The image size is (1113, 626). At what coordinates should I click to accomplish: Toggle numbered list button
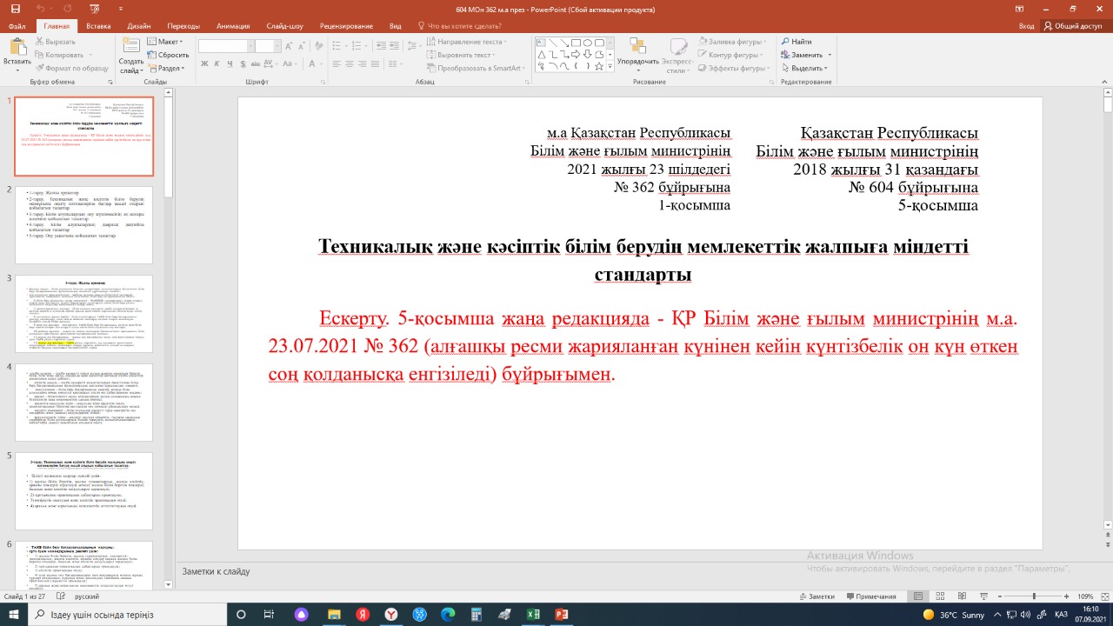[357, 46]
